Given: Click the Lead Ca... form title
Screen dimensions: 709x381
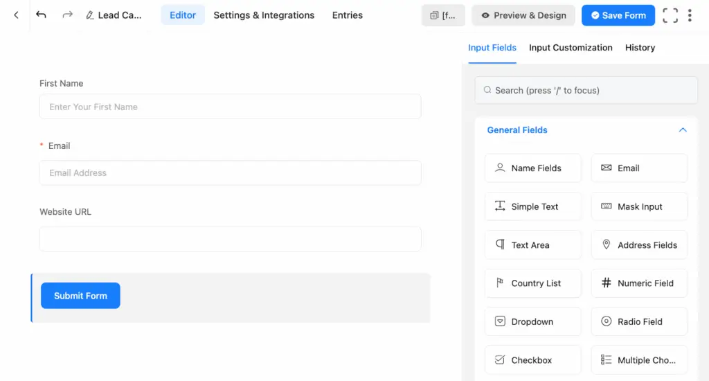Looking at the screenshot, I should tap(119, 15).
